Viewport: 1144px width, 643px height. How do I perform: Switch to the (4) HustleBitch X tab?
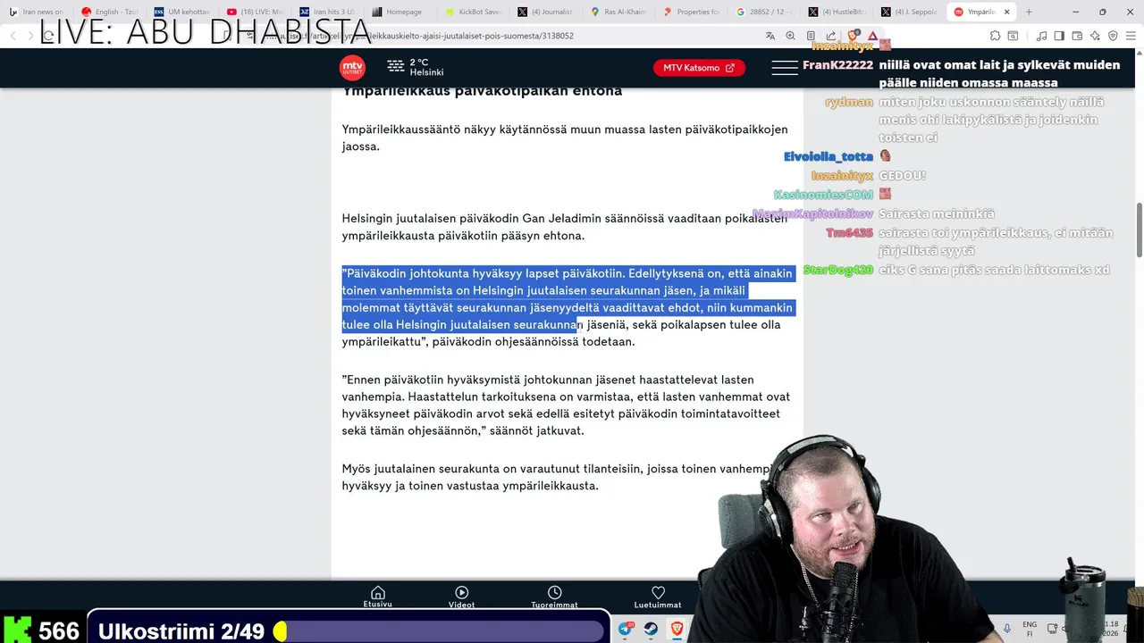[839, 12]
